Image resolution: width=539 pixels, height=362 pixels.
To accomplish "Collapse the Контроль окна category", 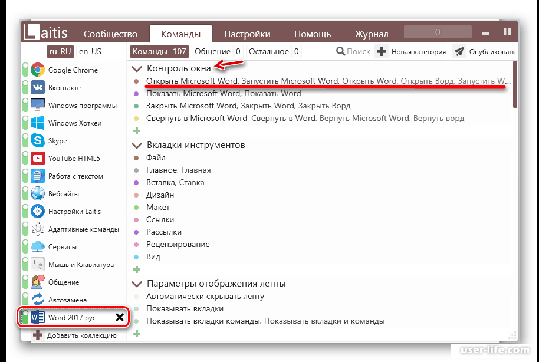I will (137, 69).
